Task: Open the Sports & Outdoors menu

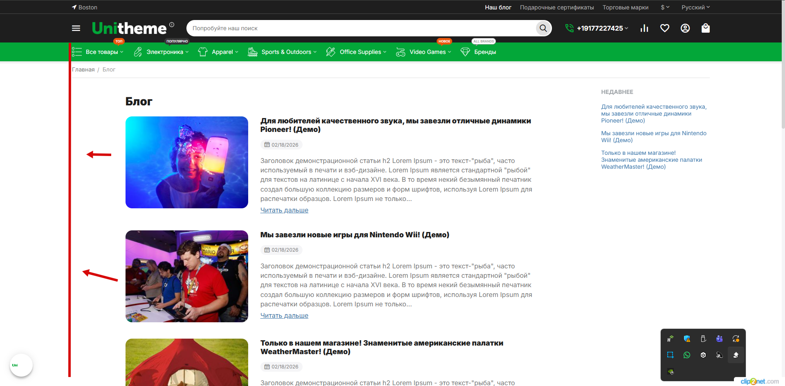Action: coord(286,52)
